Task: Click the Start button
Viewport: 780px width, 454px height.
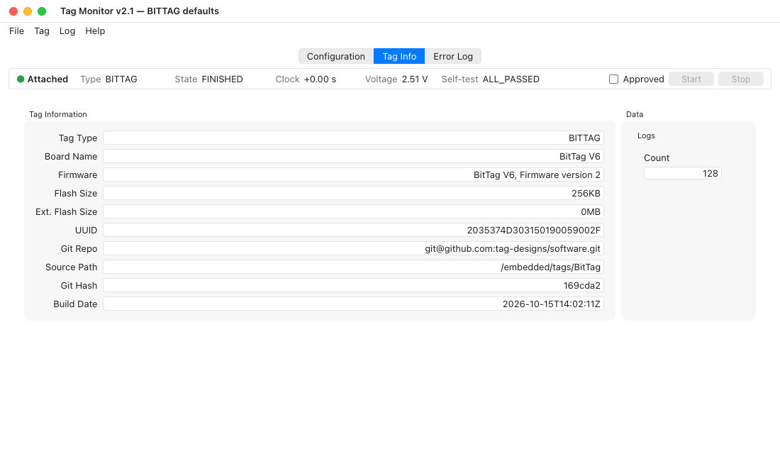Action: click(691, 79)
